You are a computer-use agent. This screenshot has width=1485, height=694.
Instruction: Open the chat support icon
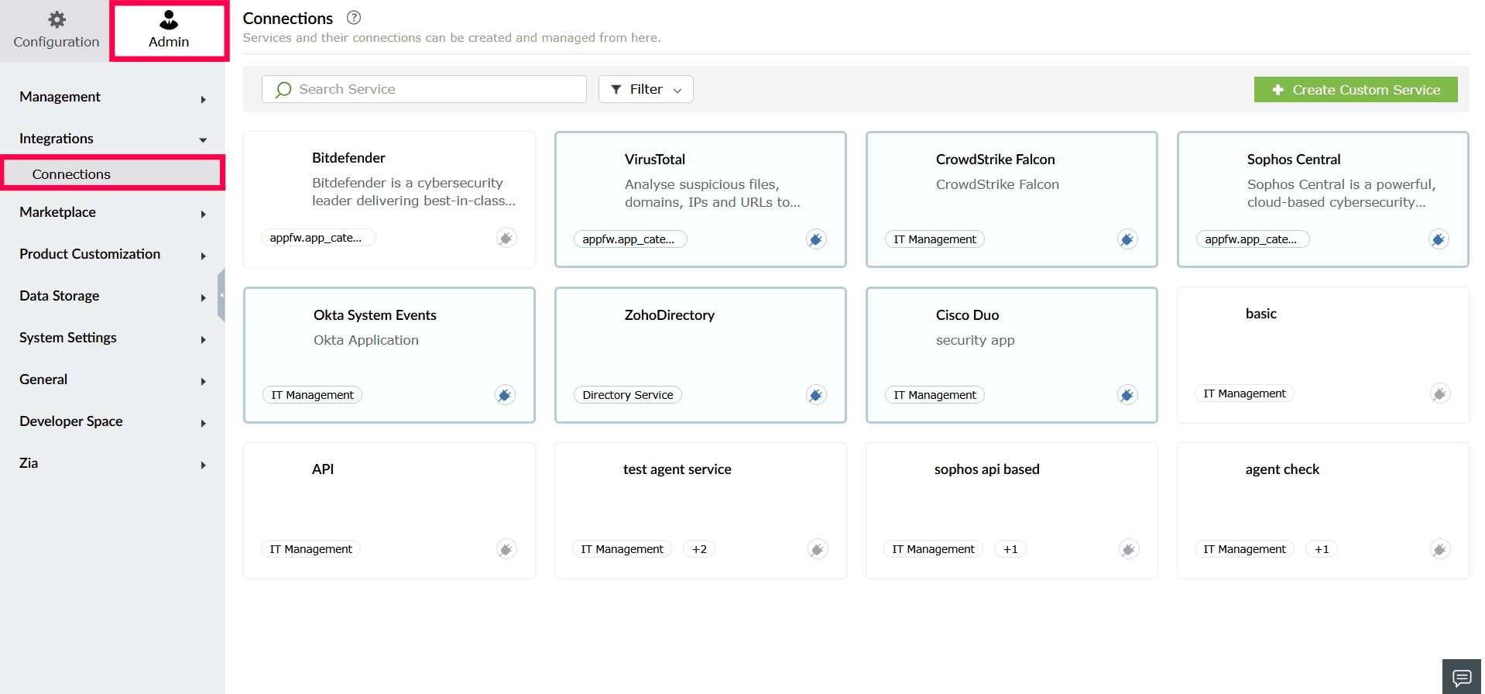[1462, 678]
